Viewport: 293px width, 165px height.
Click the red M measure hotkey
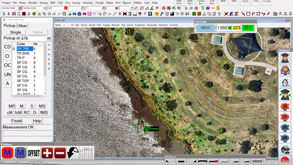[7, 153]
